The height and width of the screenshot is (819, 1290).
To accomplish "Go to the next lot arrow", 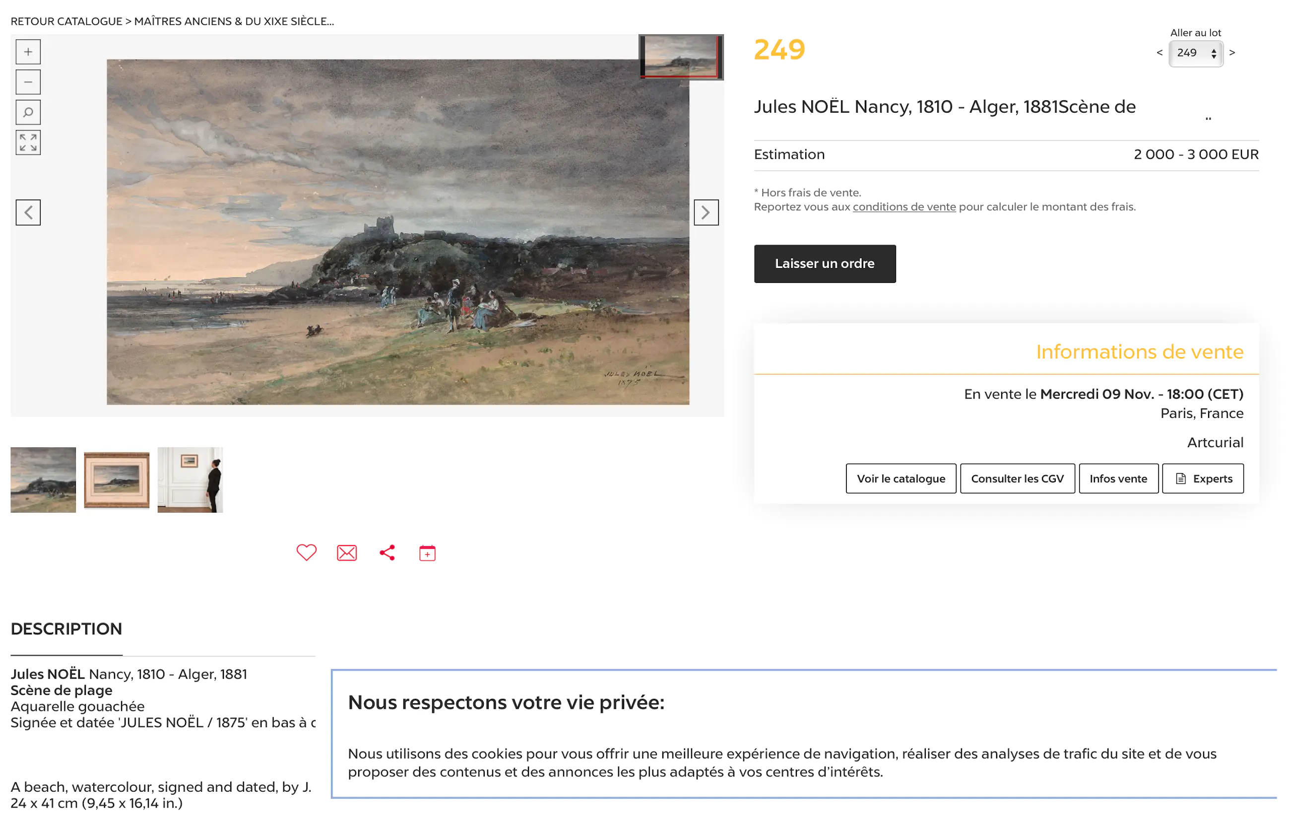I will 1232,53.
